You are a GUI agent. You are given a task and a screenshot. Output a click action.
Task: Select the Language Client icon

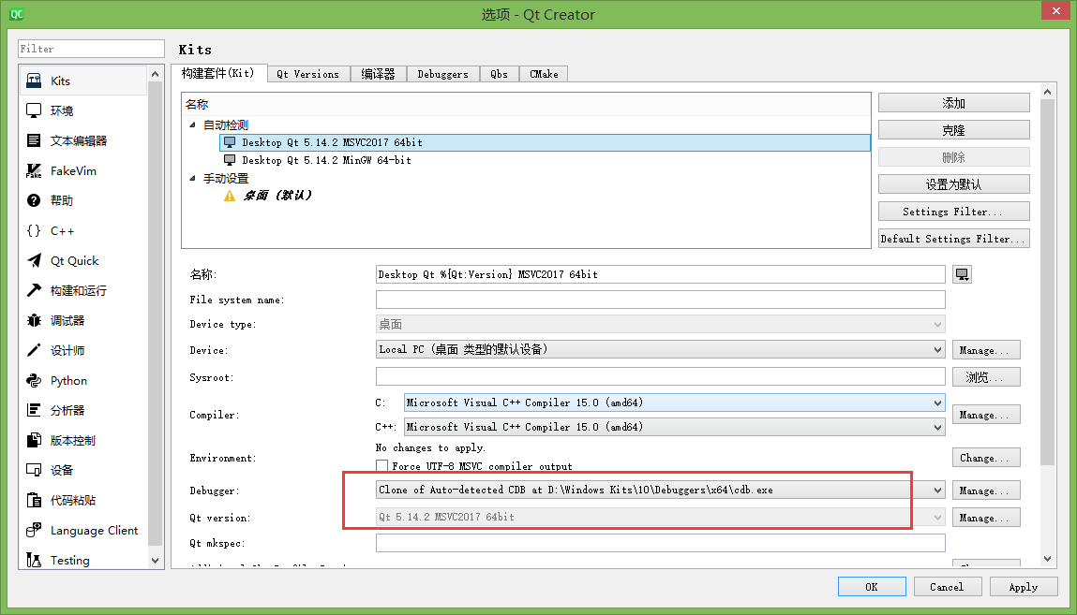click(x=34, y=530)
